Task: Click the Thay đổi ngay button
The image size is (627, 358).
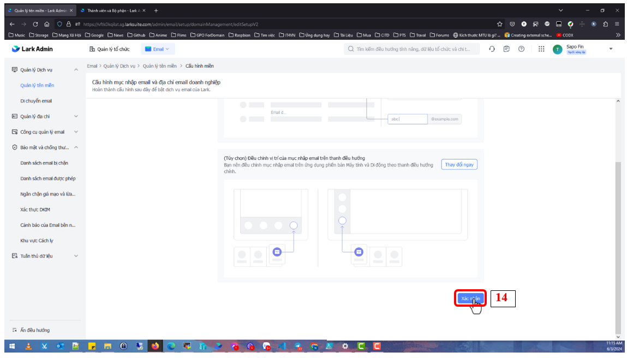Action: click(x=459, y=164)
